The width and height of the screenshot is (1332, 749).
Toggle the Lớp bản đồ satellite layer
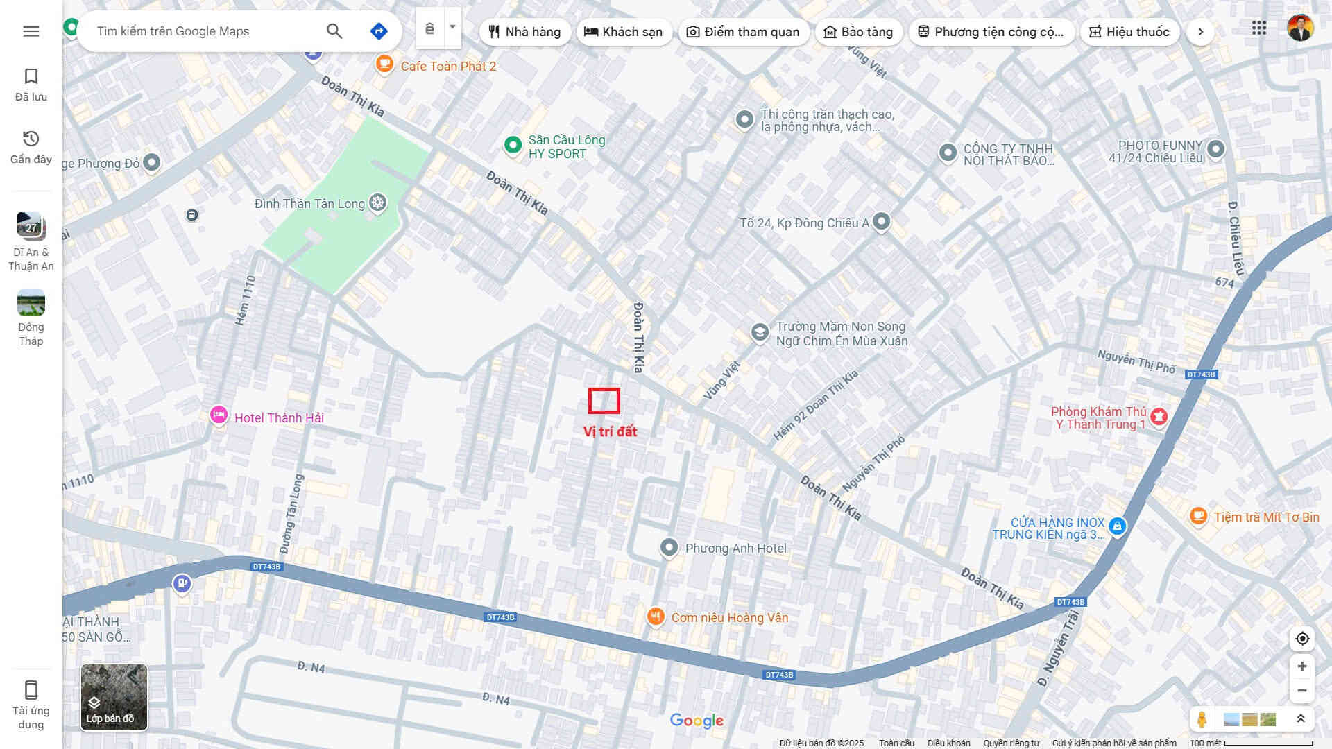click(x=114, y=697)
